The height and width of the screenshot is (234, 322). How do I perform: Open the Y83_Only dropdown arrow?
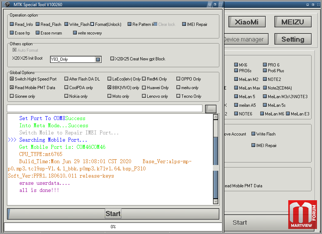coord(98,59)
